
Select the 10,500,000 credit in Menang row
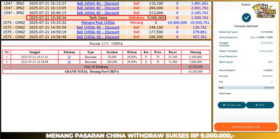[x=177, y=23]
